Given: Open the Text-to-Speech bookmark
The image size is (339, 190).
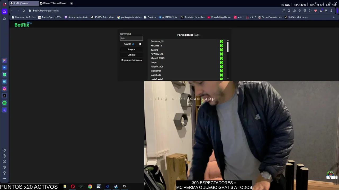Looking at the screenshot, I should (50, 17).
